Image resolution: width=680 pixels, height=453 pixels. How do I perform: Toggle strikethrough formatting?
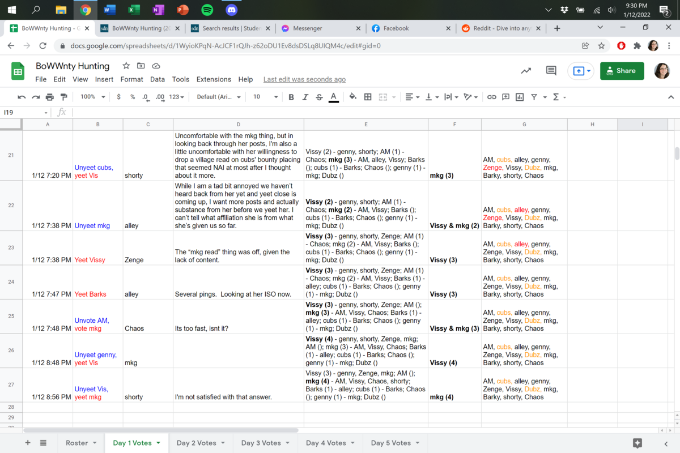[320, 97]
